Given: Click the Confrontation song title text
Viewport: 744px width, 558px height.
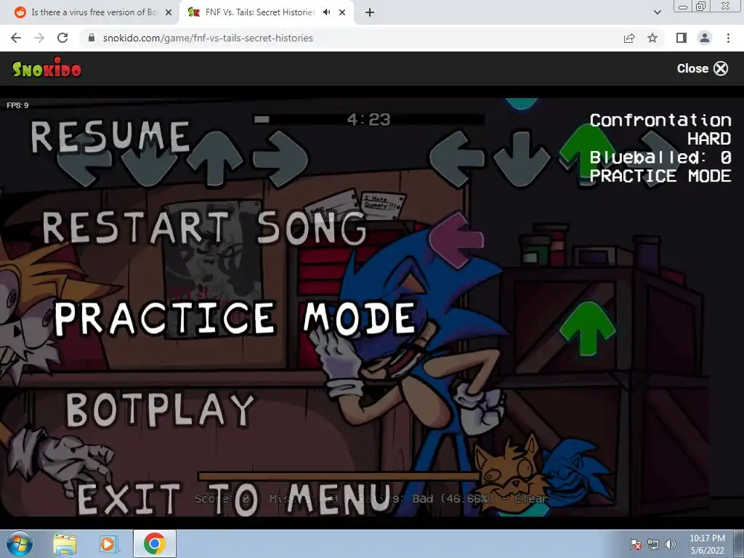Looking at the screenshot, I should 660,120.
